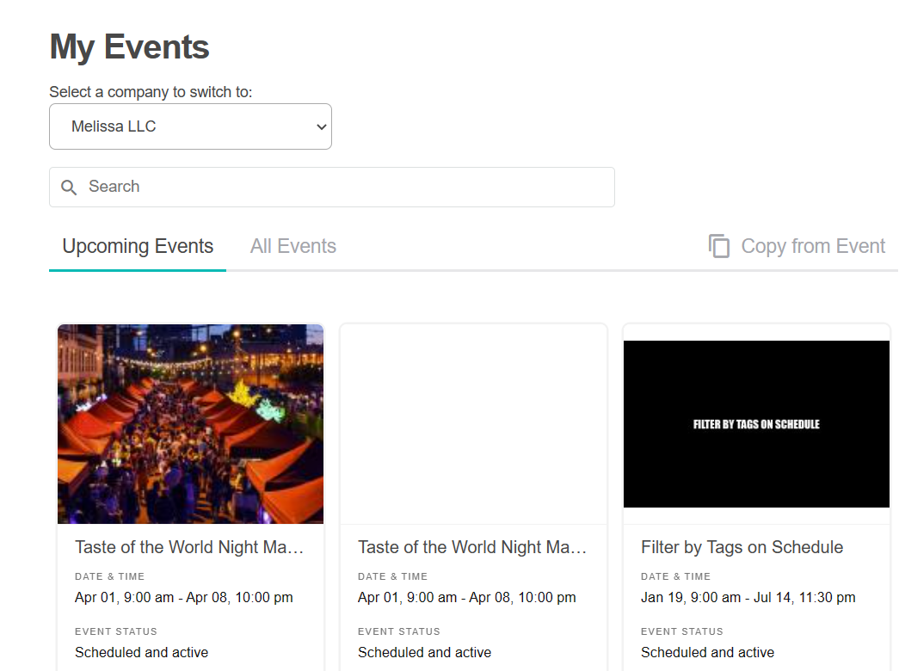Click Scheduled and active under Filter by Tags
Screen dimensions: 899x671
coord(707,653)
